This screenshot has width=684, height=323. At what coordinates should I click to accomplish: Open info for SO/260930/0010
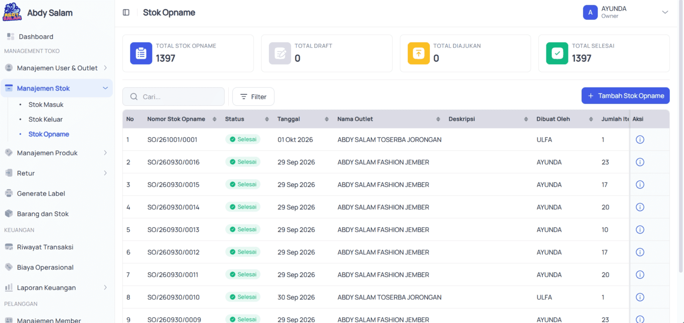640,297
